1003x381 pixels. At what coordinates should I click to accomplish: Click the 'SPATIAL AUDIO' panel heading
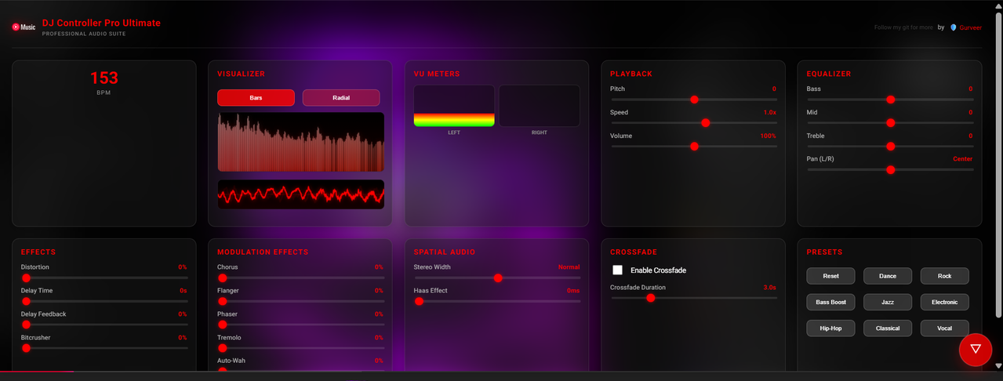pyautogui.click(x=445, y=252)
